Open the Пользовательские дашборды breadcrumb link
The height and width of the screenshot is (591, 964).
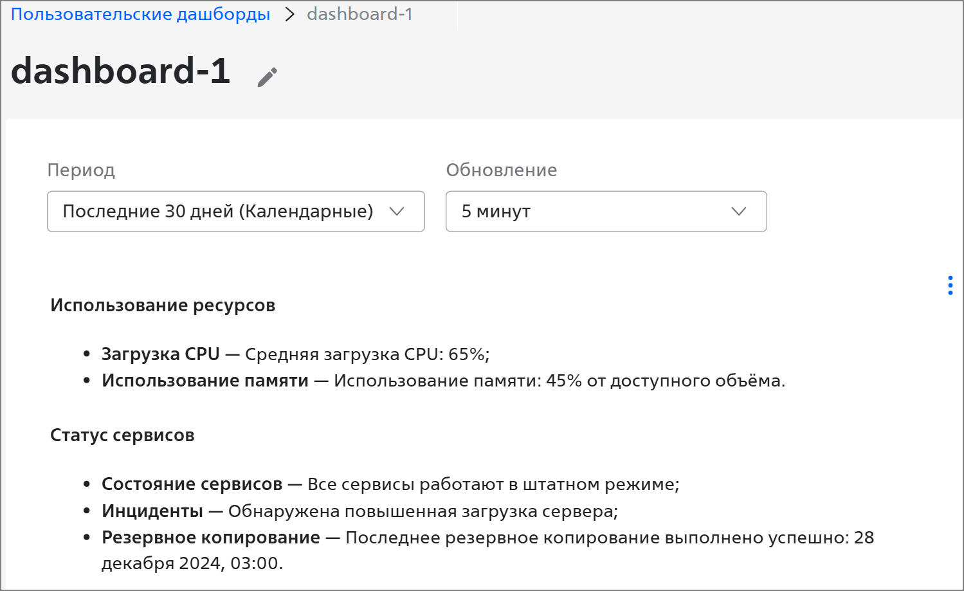pos(140,14)
